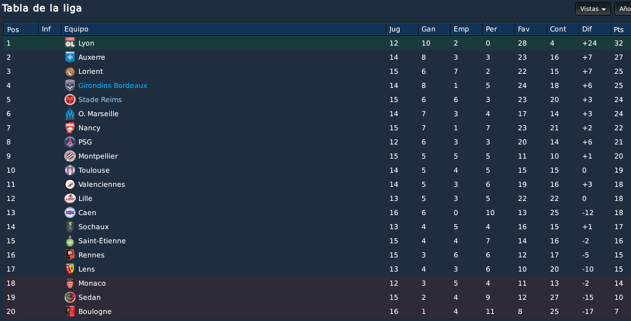The width and height of the screenshot is (631, 321).
Task: Open the Stade Reims team link
Action: click(x=100, y=100)
